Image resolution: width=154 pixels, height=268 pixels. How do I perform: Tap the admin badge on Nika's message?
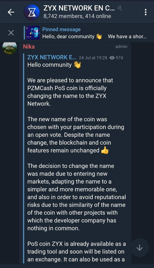(121, 47)
